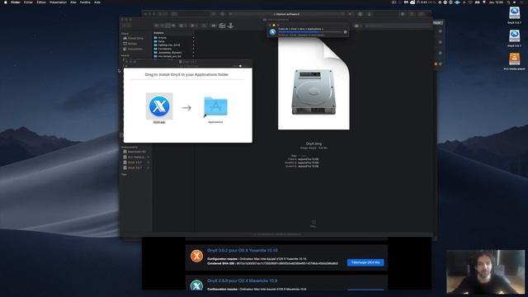Open the Édition menu

pos(41,2)
